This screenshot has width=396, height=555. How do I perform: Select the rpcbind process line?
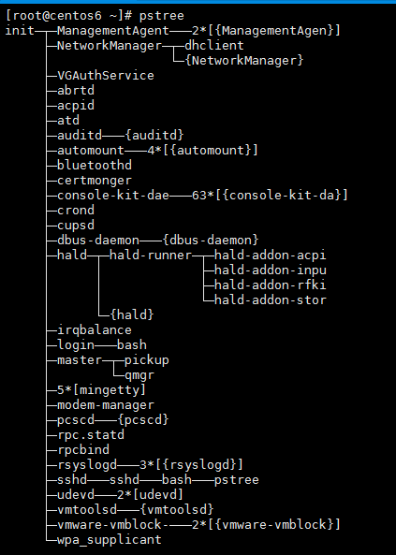83,450
